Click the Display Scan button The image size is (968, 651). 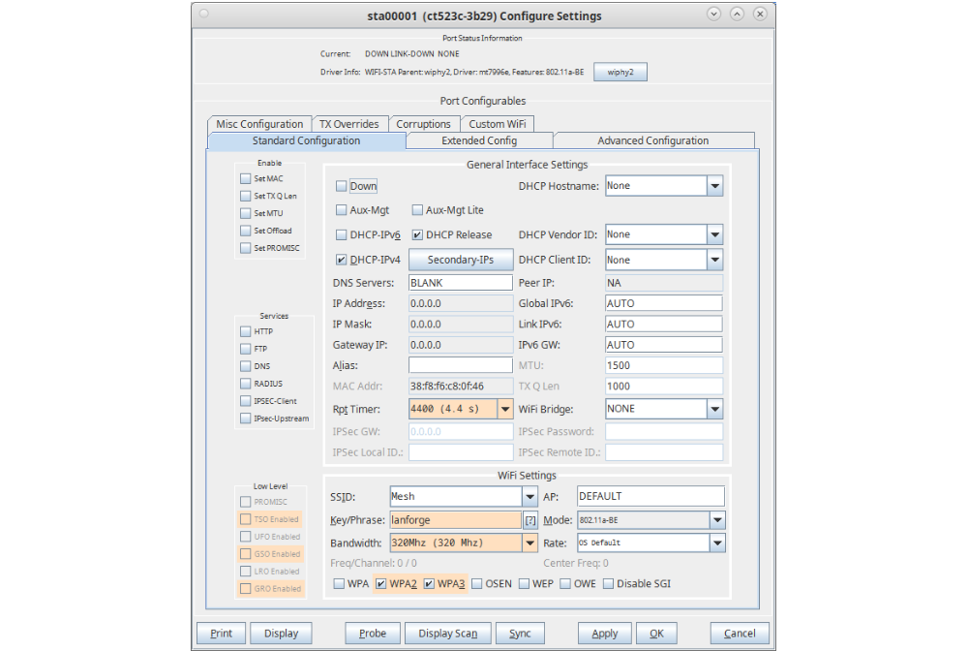click(447, 634)
